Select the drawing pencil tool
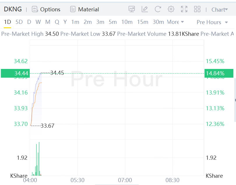The height and width of the screenshot is (185, 236). (x=145, y=9)
